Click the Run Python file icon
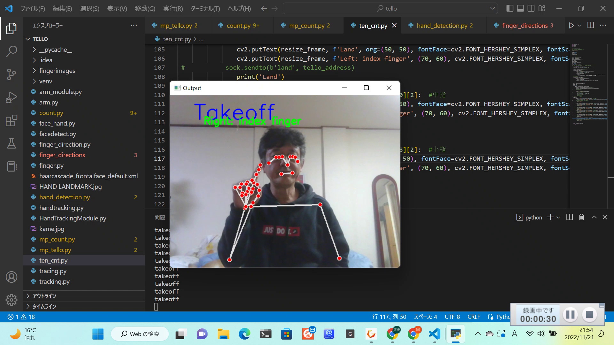 click(x=572, y=25)
